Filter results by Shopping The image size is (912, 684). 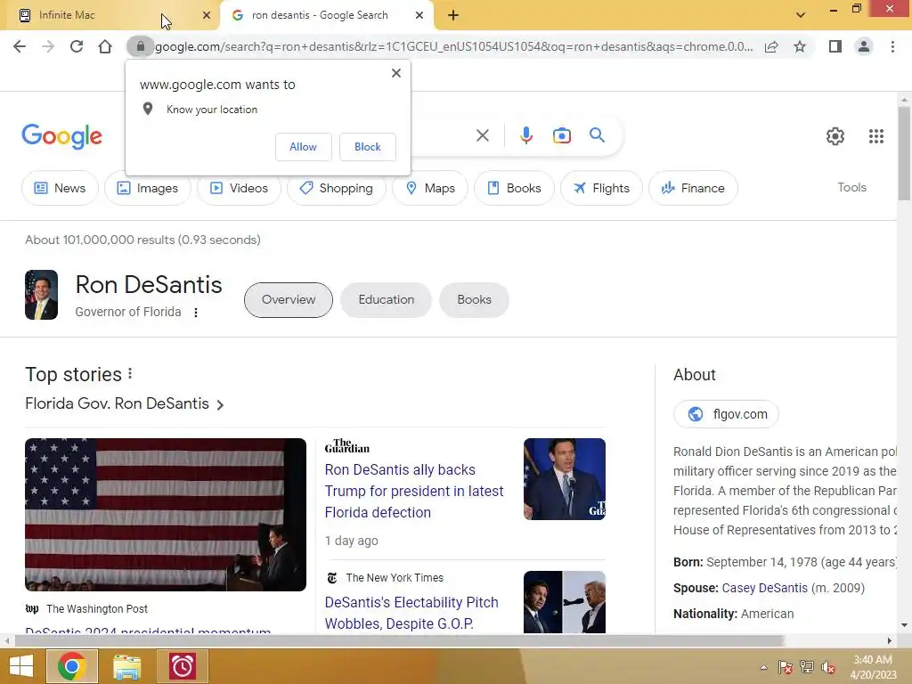(x=336, y=188)
